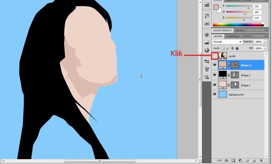Hide the Shape 1 layer eye
This screenshot has width=272, height=164.
215,85
